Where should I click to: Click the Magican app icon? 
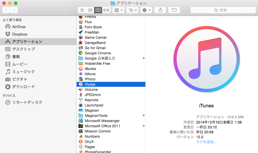(x=81, y=110)
